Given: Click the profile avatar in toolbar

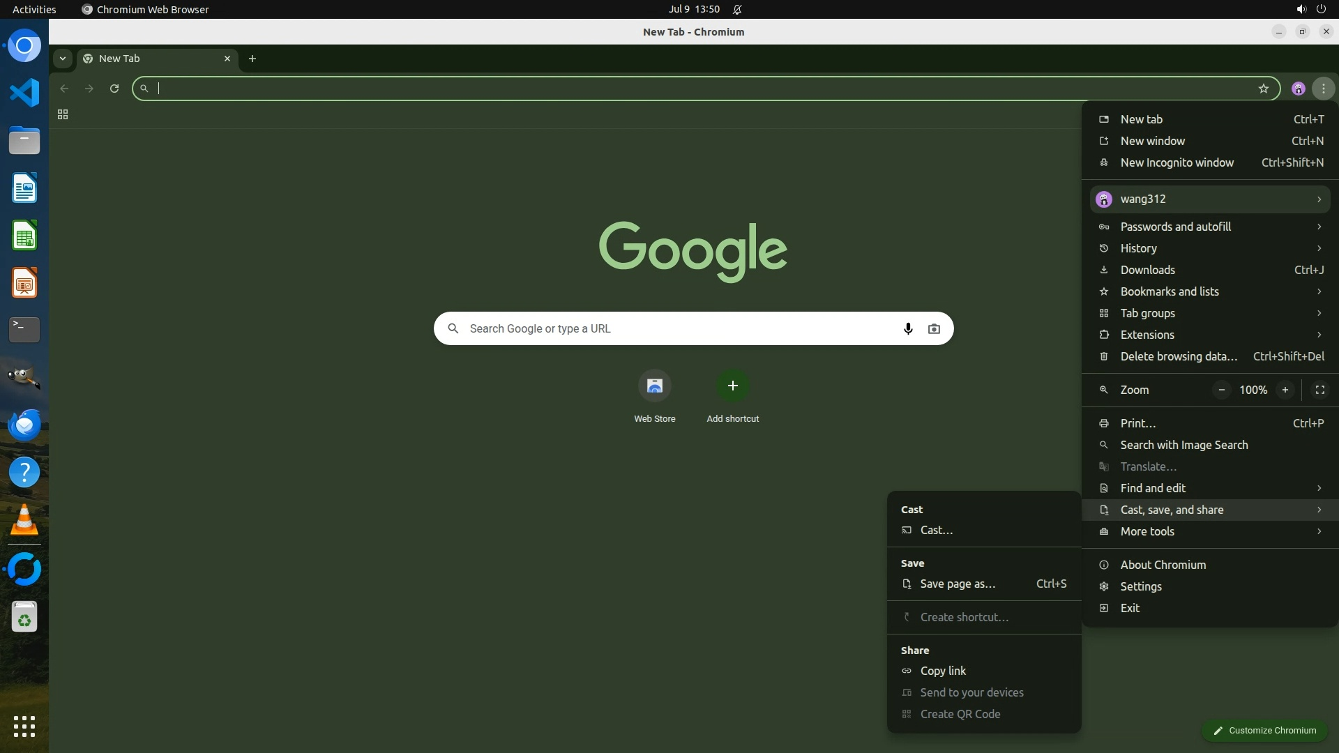Looking at the screenshot, I should point(1298,89).
